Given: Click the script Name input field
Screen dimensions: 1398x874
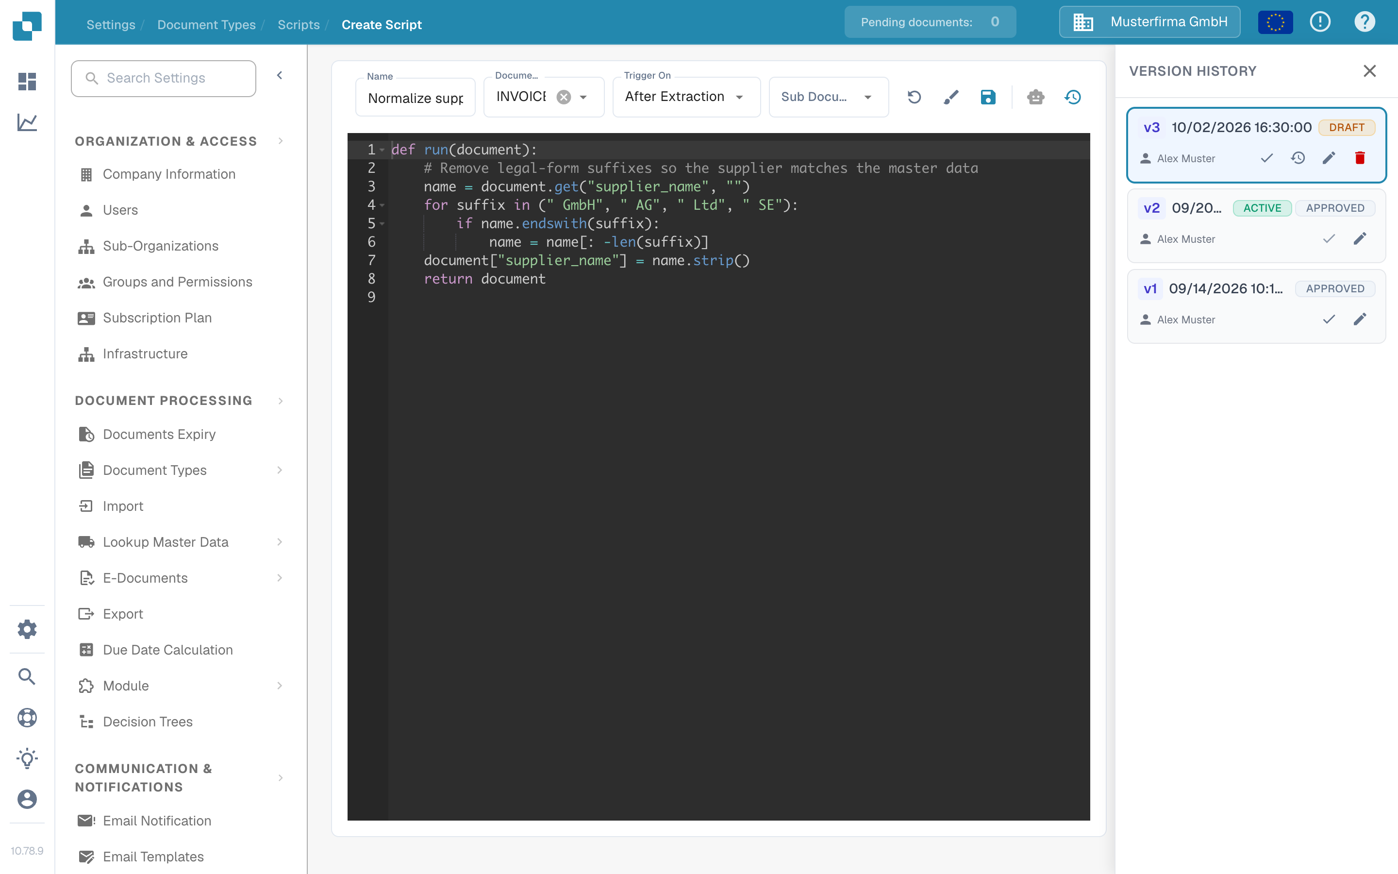Looking at the screenshot, I should 416,98.
